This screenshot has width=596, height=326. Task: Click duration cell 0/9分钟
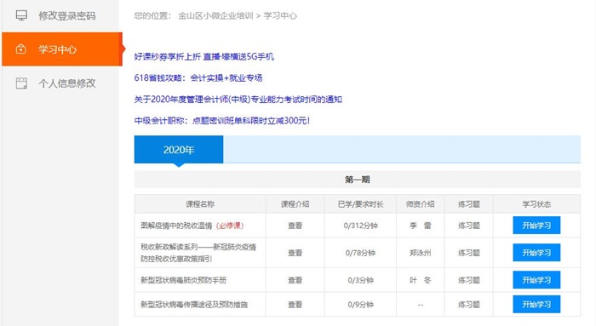tap(360, 305)
